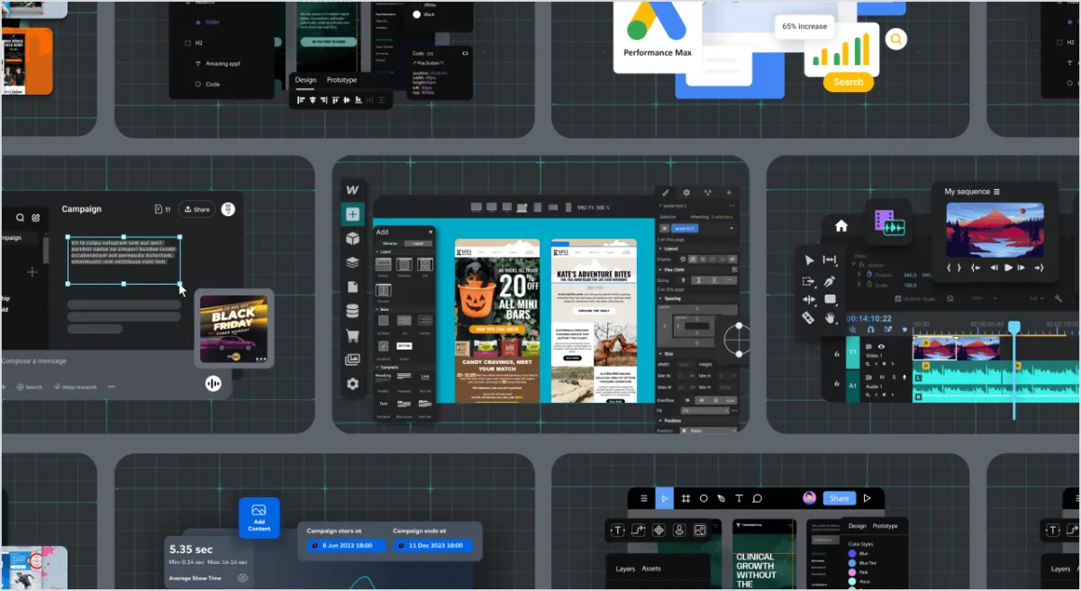1081x591 pixels.
Task: Select the Black radio option
Action: click(417, 14)
